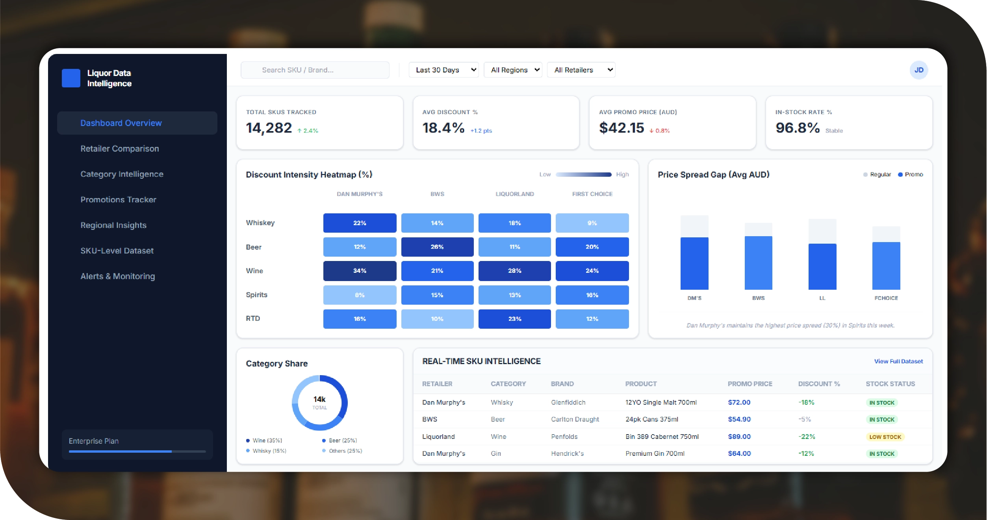
Task: Select Alerts & Monitoring sidebar item
Action: [x=117, y=276]
